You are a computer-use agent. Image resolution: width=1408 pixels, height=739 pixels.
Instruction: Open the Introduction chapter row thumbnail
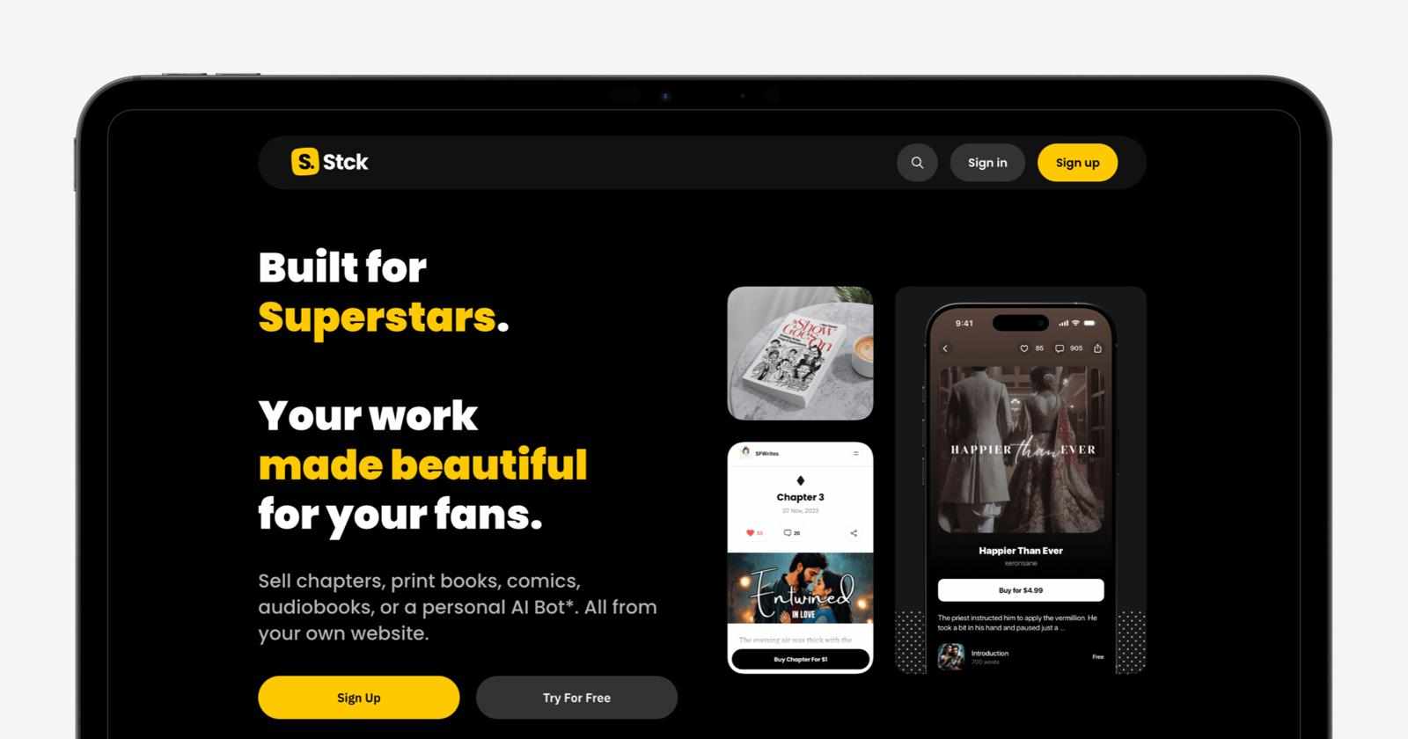[x=950, y=656]
